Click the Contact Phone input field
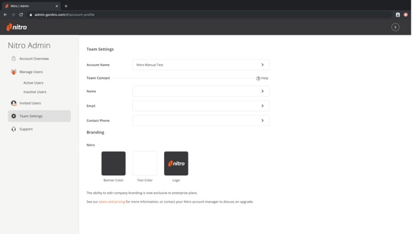This screenshot has width=412, height=234. 201,120
